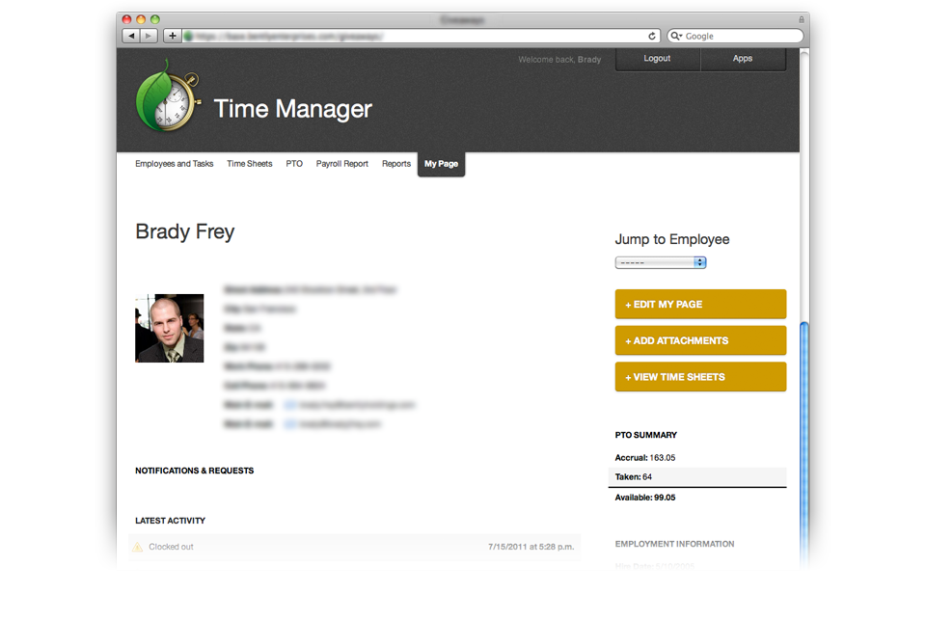This screenshot has height=620, width=926.
Task: Go to the PTO tab
Action: 294,164
